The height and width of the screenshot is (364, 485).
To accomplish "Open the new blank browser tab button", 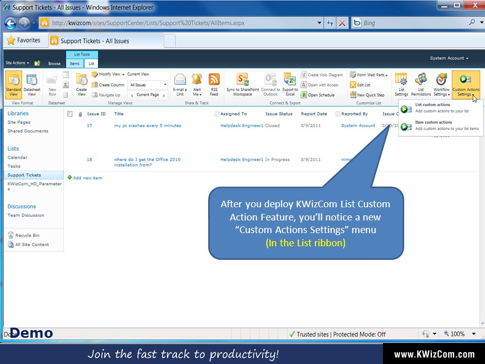I will [x=170, y=41].
